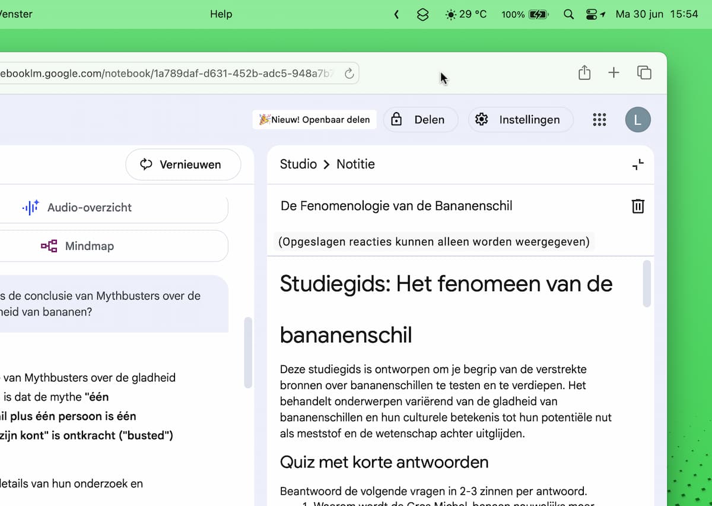Show the tab overview
The height and width of the screenshot is (506, 712).
(644, 73)
